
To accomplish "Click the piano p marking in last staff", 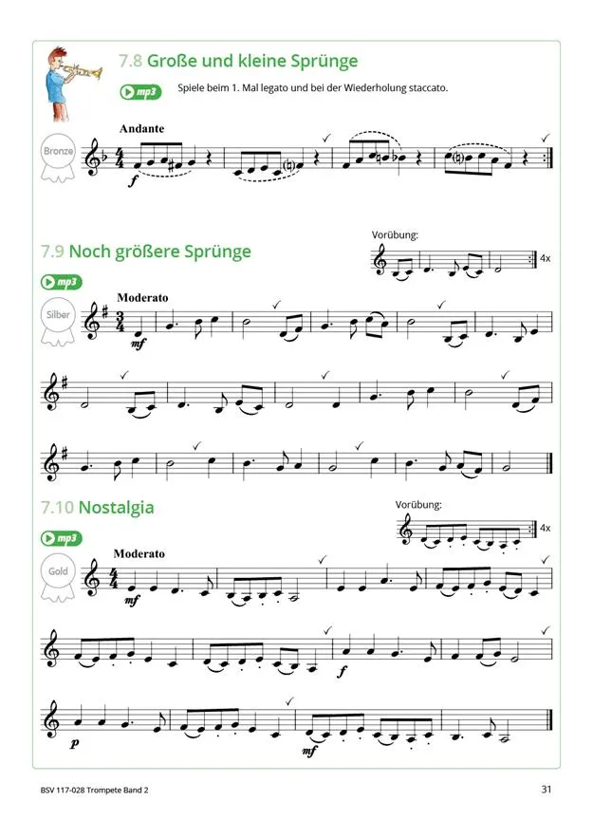I will coord(74,744).
